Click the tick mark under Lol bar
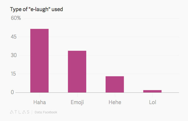 coord(152,95)
